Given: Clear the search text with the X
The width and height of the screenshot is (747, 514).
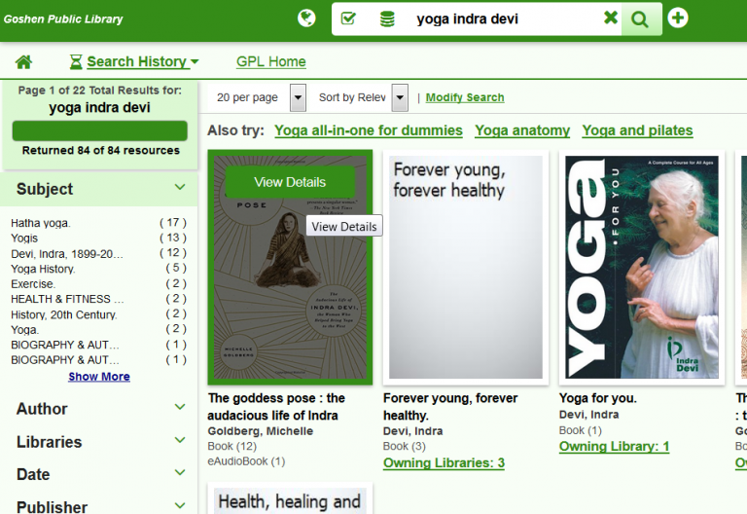Looking at the screenshot, I should coord(610,18).
